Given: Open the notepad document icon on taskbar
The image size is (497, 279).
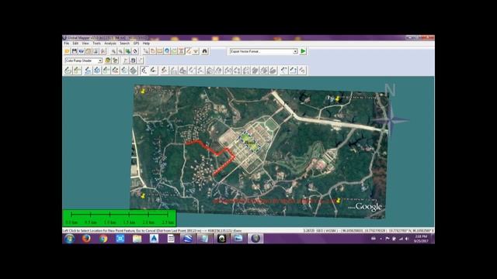Looking at the screenshot, I should (171, 239).
